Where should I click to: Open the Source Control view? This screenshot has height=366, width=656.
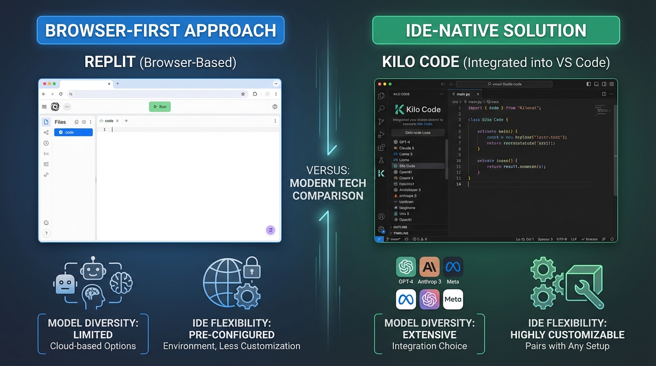click(381, 121)
